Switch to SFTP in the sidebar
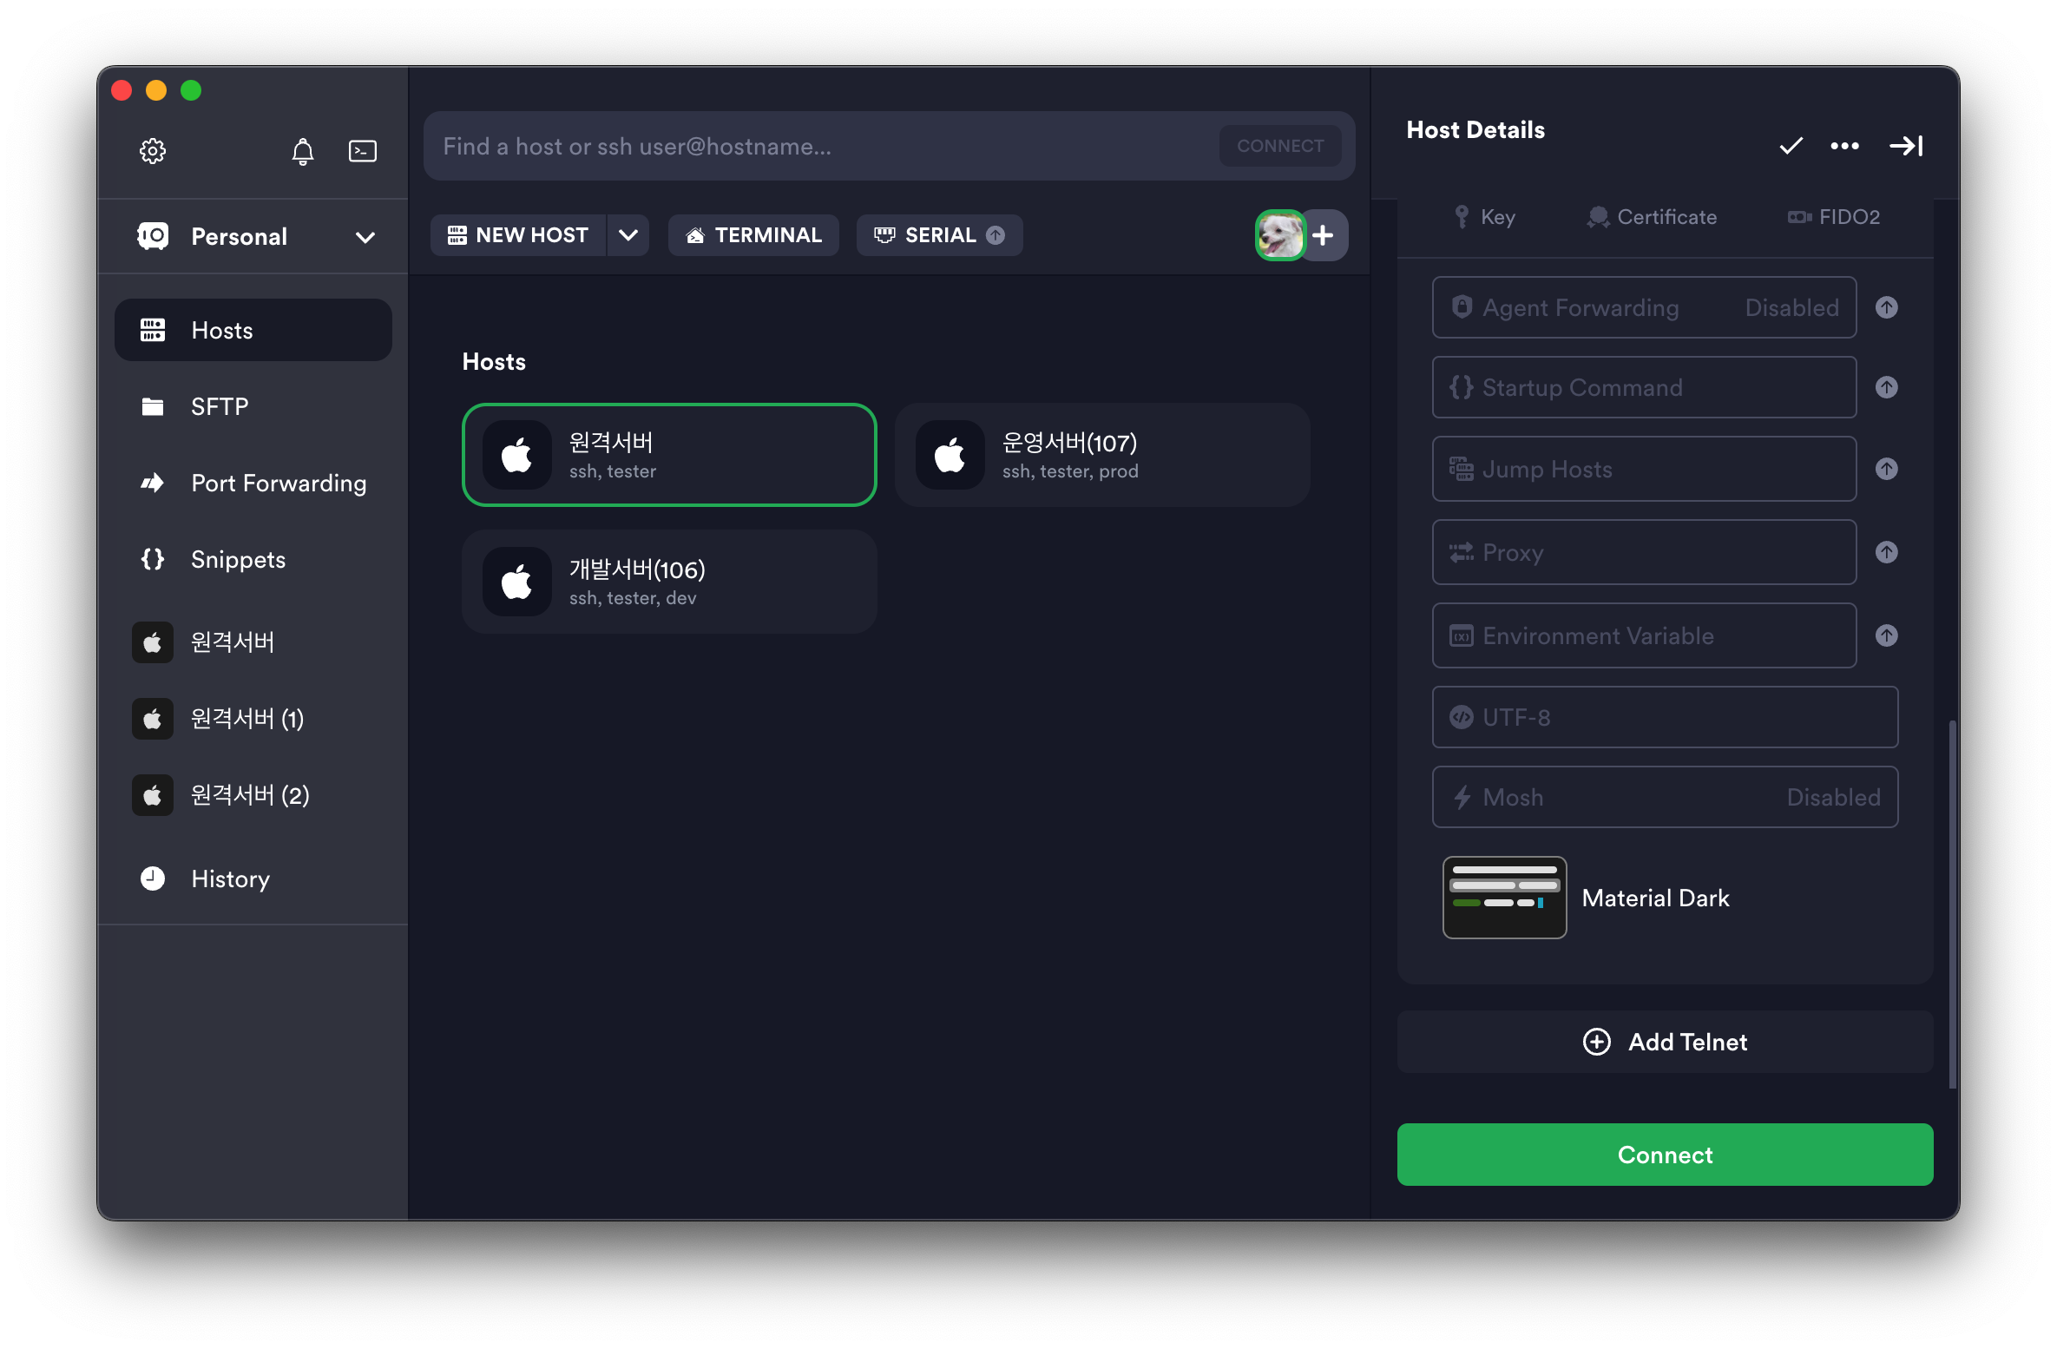Image resolution: width=2057 pixels, height=1349 pixels. (220, 406)
